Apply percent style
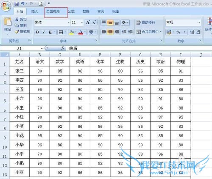Screen dimensions: 212x179 pos(178,32)
